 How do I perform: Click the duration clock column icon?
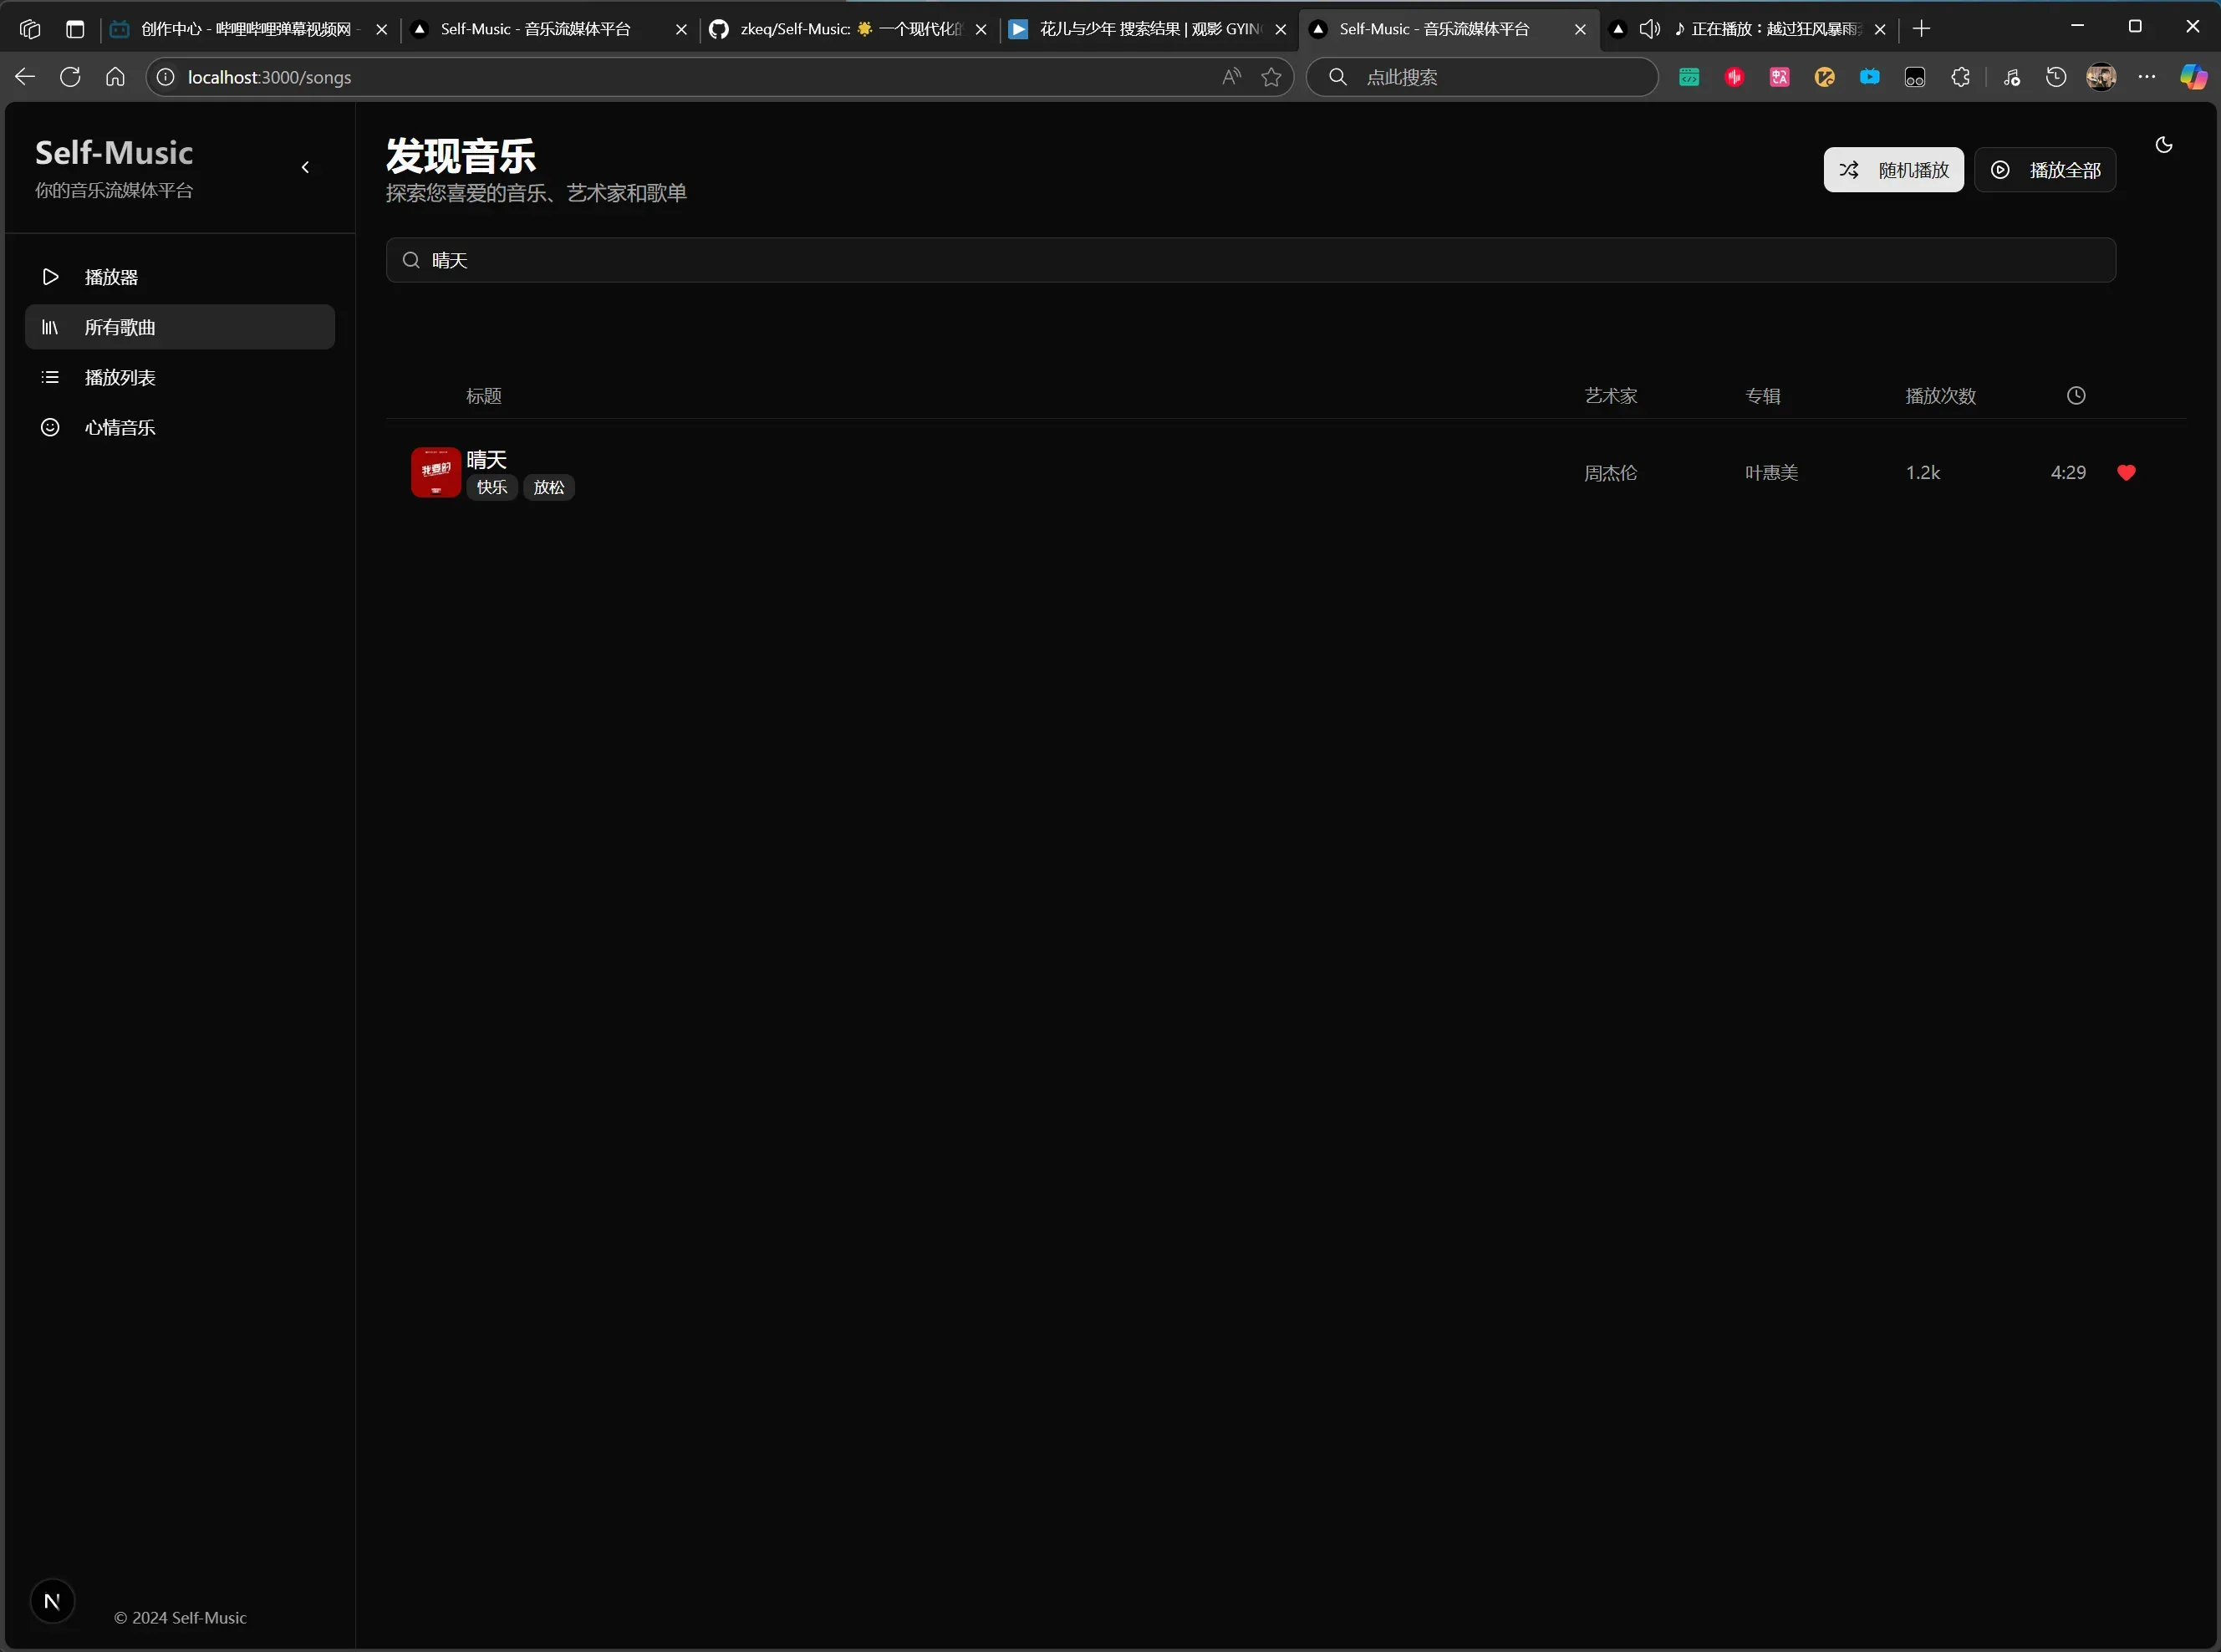tap(2076, 396)
